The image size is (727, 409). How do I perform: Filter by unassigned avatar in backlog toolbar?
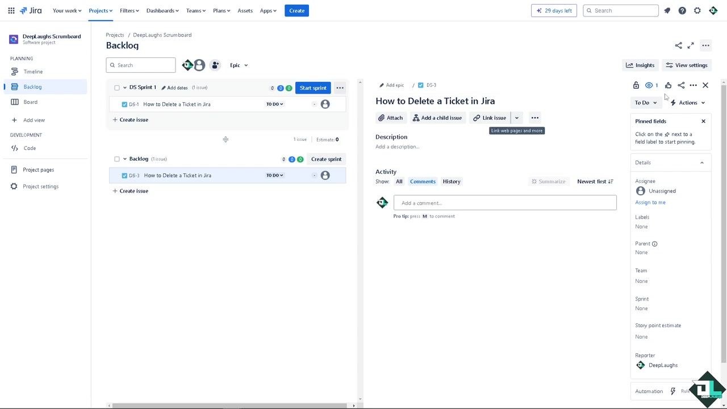(199, 65)
